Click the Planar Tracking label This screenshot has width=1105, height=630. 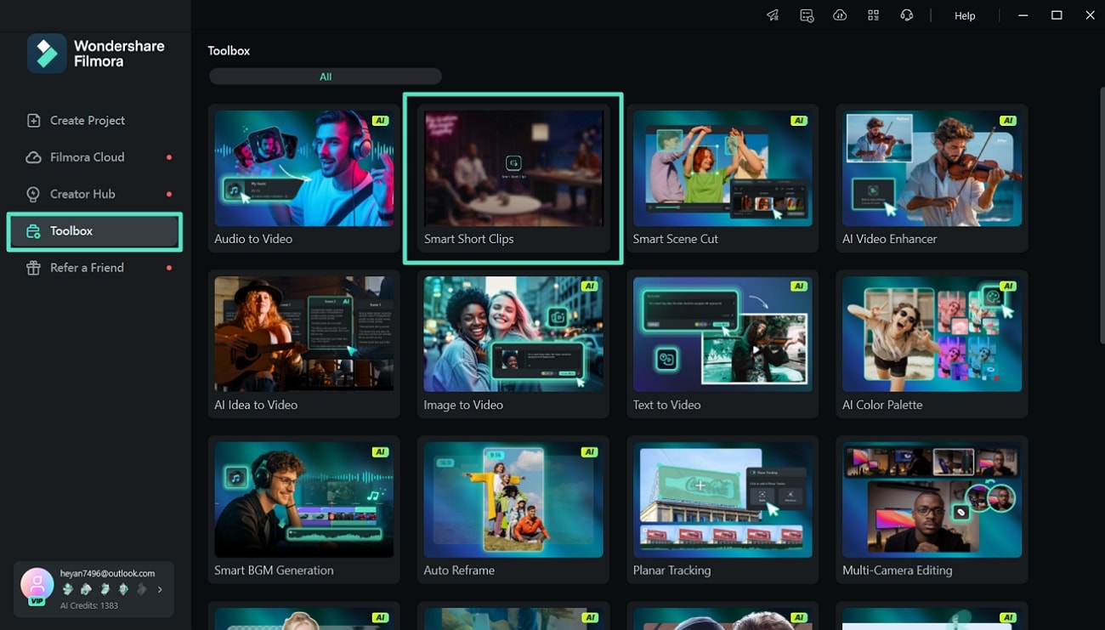pyautogui.click(x=671, y=570)
